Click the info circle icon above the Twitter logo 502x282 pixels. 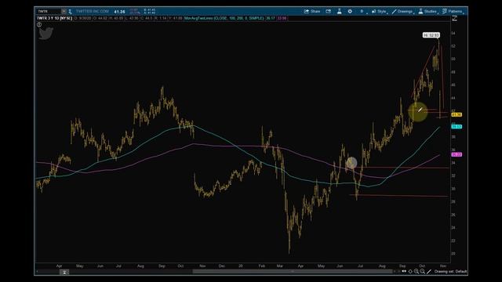pos(39,24)
